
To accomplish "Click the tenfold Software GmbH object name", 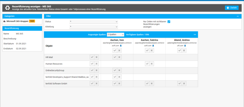I will [56, 84].
